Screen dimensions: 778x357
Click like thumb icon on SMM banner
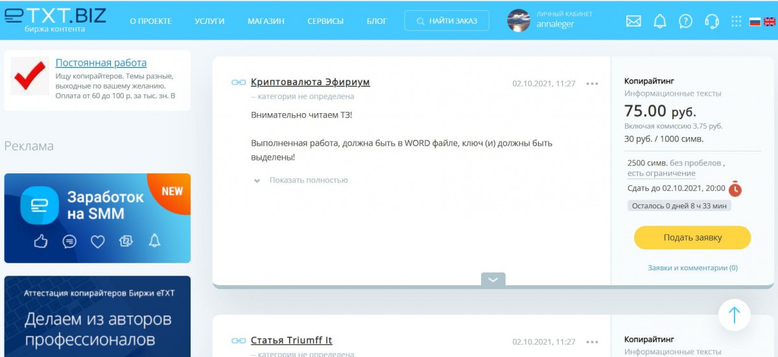point(41,241)
